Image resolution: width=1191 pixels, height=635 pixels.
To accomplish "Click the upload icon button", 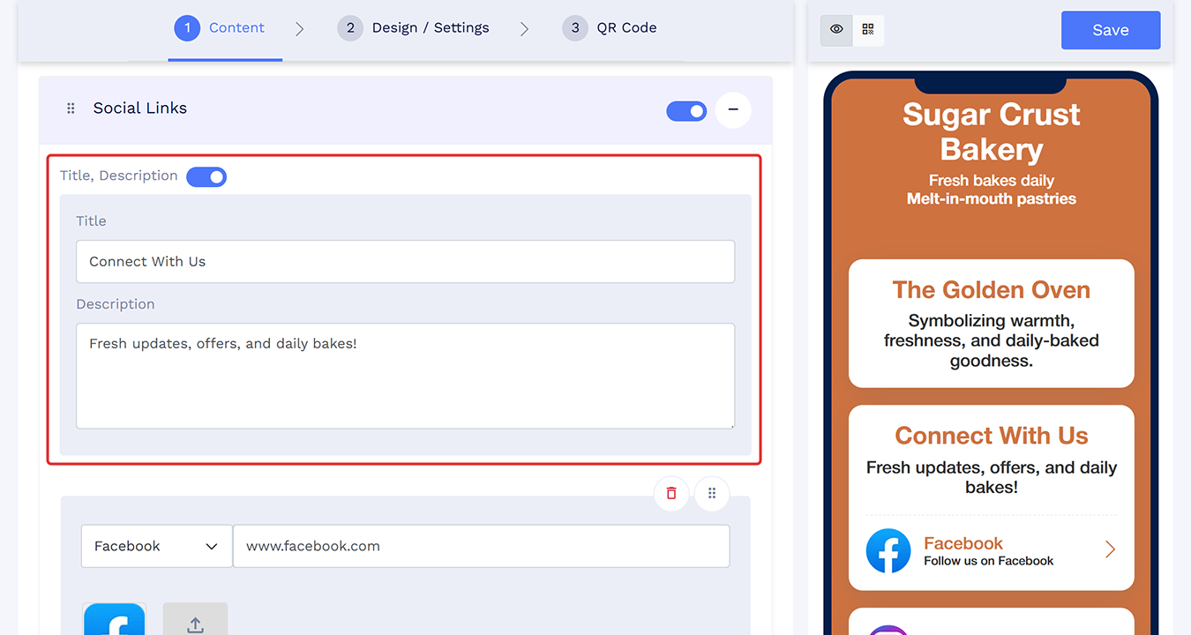I will tap(196, 619).
